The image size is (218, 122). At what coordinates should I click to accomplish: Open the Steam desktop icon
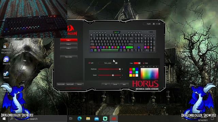(x=6, y=75)
